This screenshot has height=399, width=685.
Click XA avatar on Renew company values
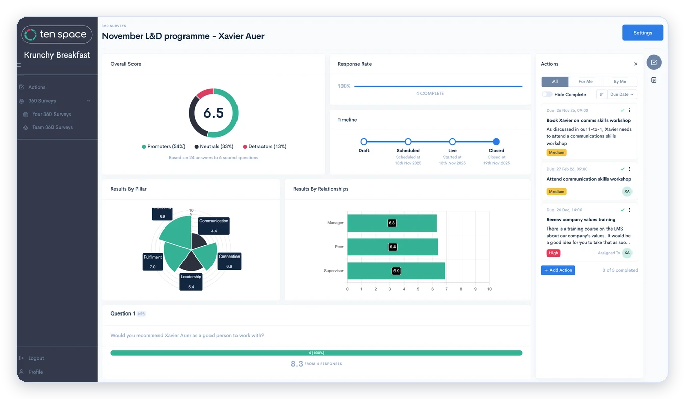pos(627,253)
